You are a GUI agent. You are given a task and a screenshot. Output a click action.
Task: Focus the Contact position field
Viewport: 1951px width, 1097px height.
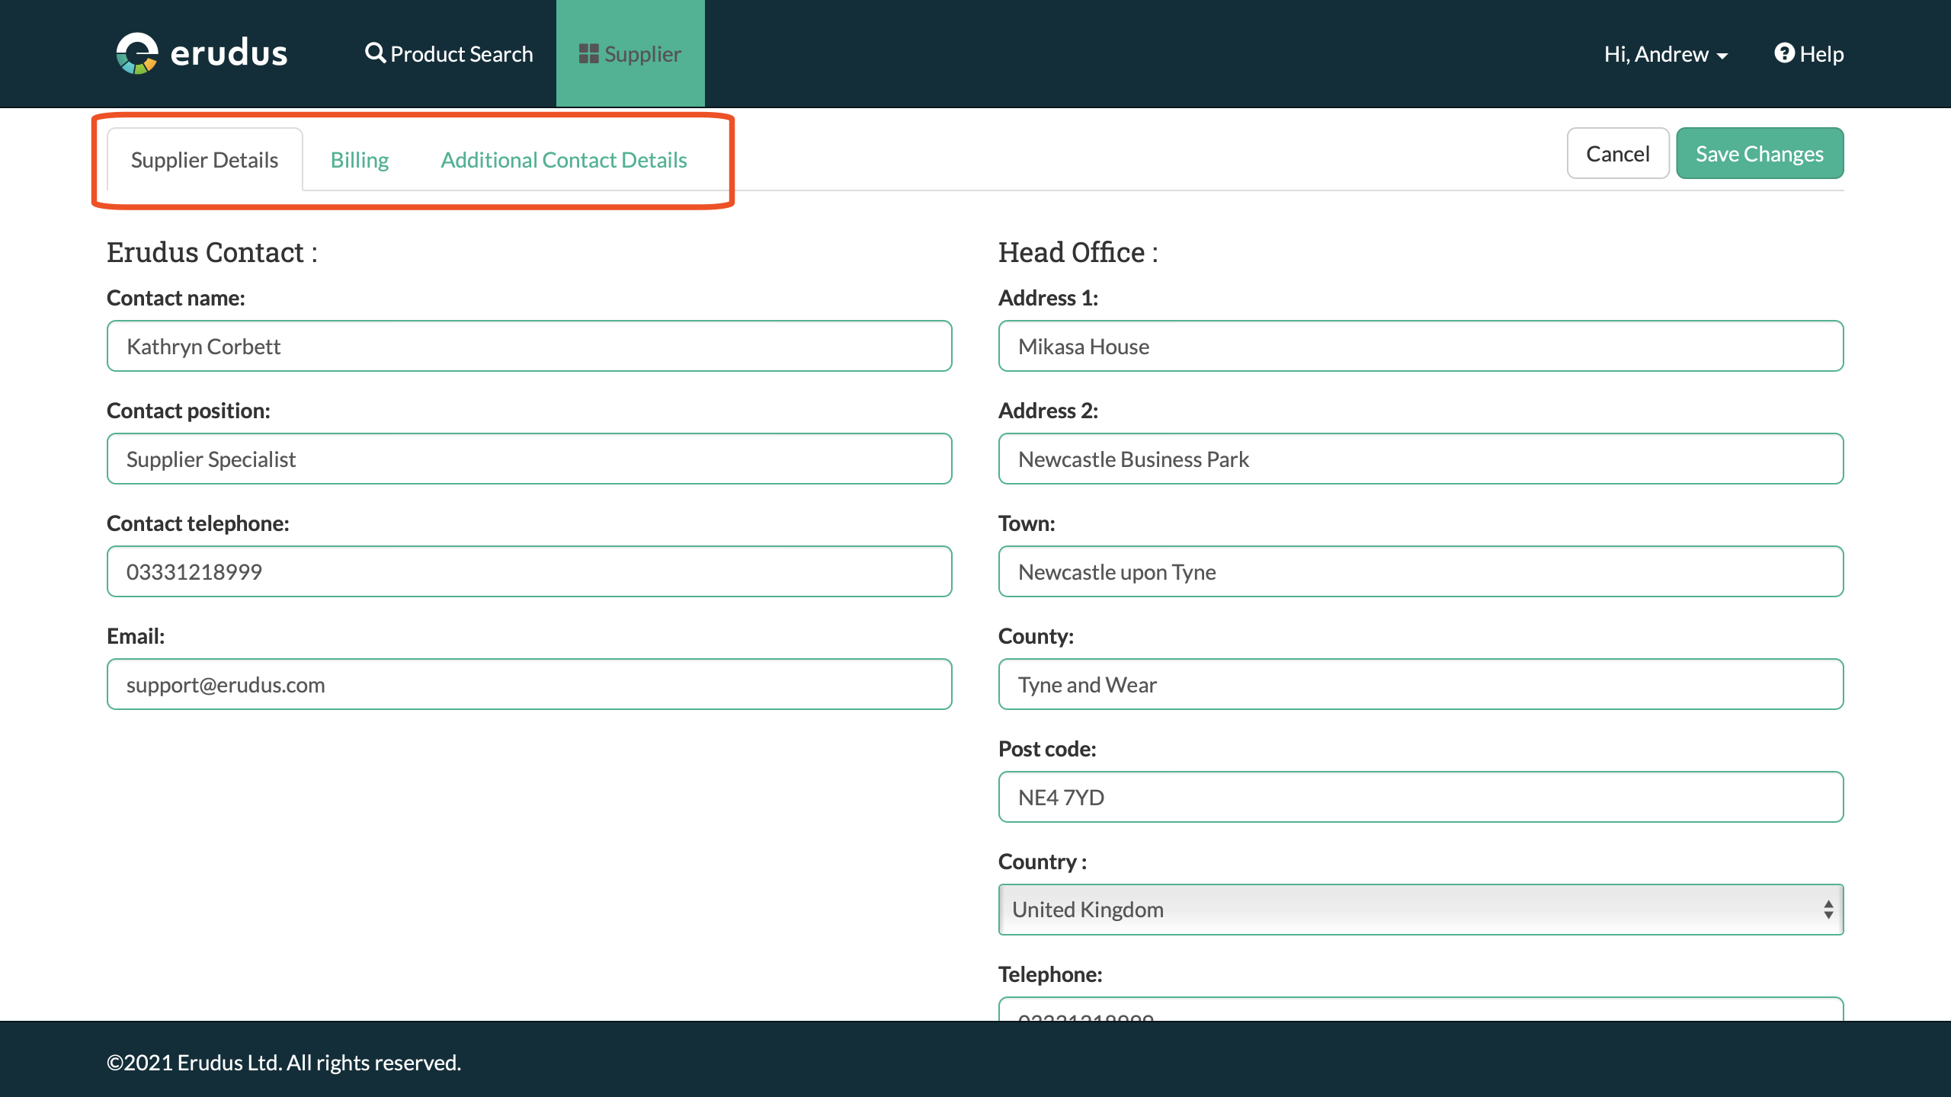pos(529,459)
